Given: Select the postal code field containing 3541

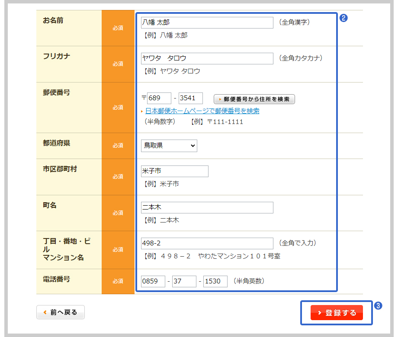Looking at the screenshot, I should tap(190, 98).
